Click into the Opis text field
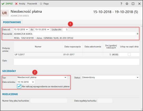This screenshot has height=111, width=143. pyautogui.click(x=77, y=62)
